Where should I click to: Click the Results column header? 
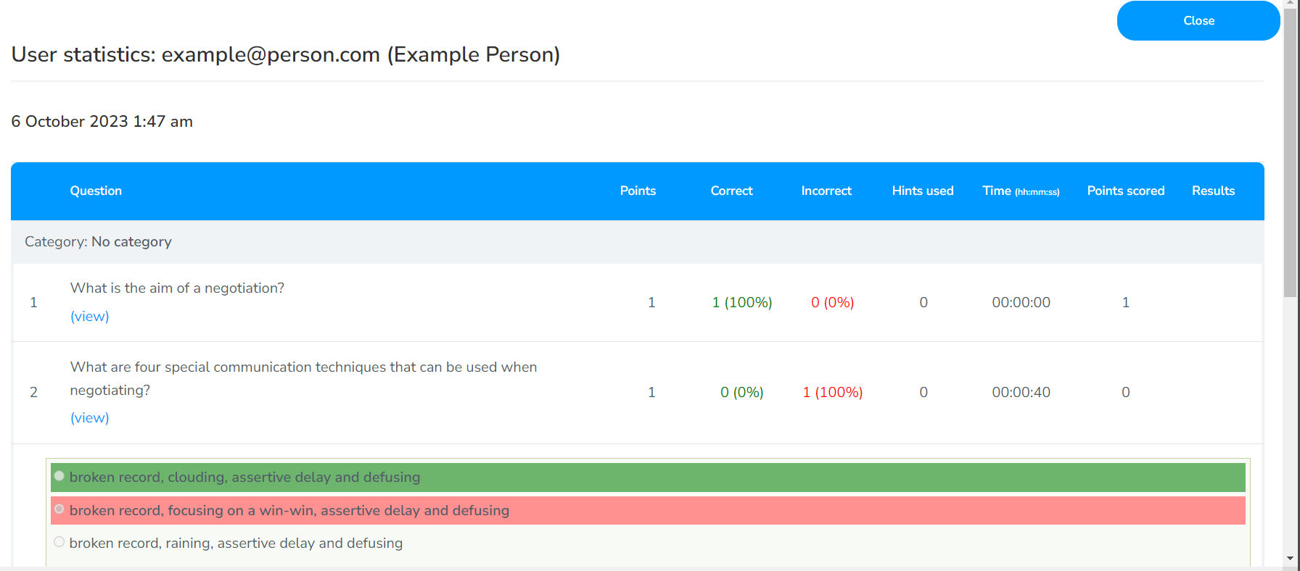pyautogui.click(x=1213, y=191)
